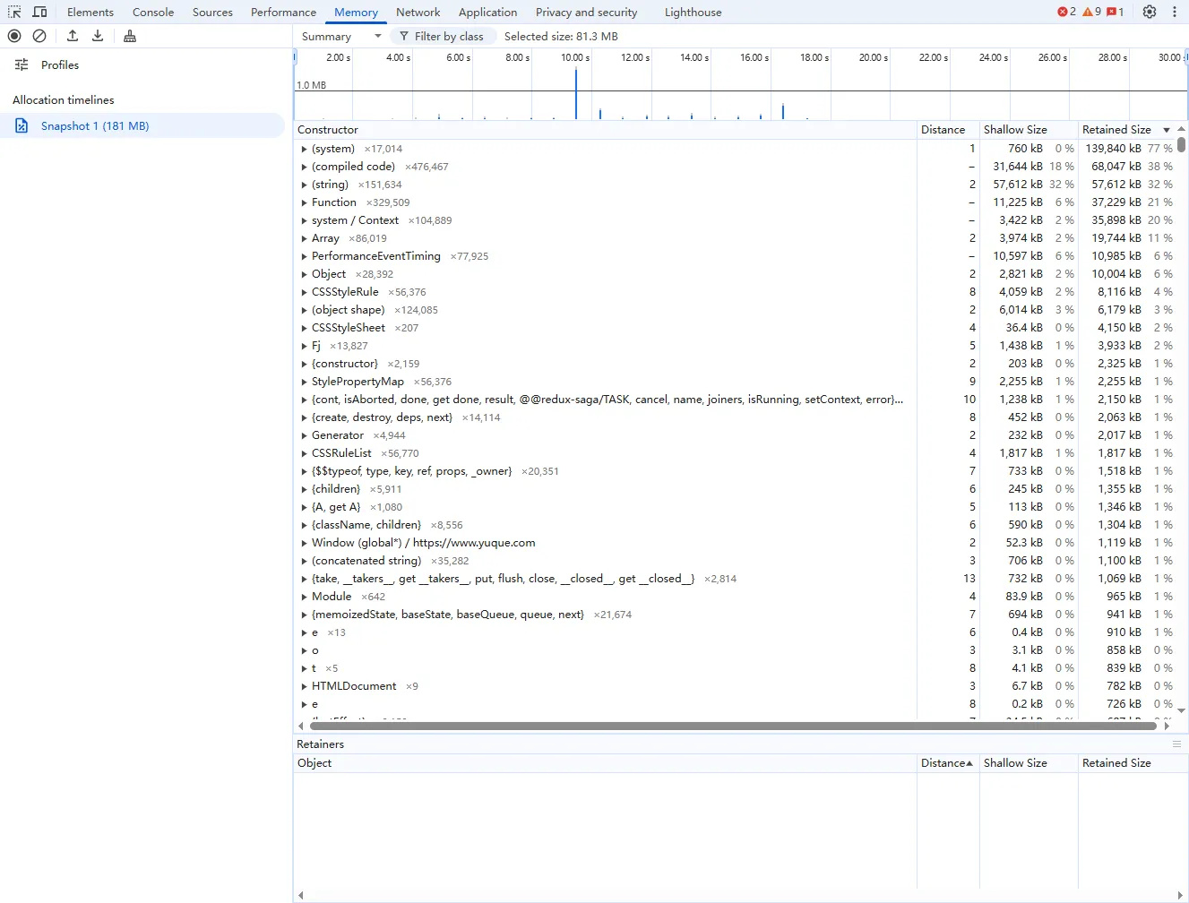Run the collect garbage broom icon

click(x=130, y=36)
